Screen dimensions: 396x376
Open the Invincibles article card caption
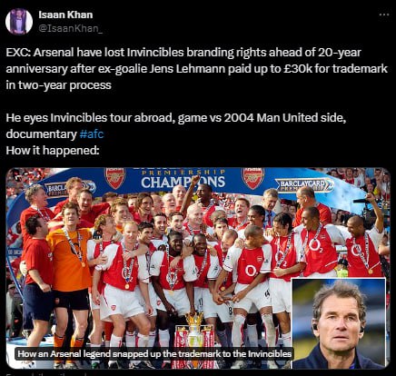click(154, 354)
